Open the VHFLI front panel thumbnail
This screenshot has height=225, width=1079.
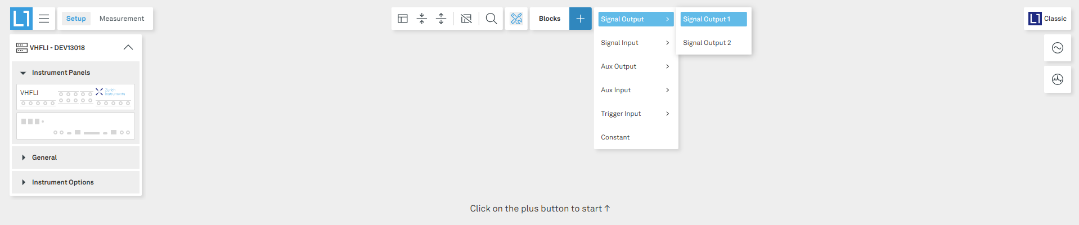[x=75, y=97]
